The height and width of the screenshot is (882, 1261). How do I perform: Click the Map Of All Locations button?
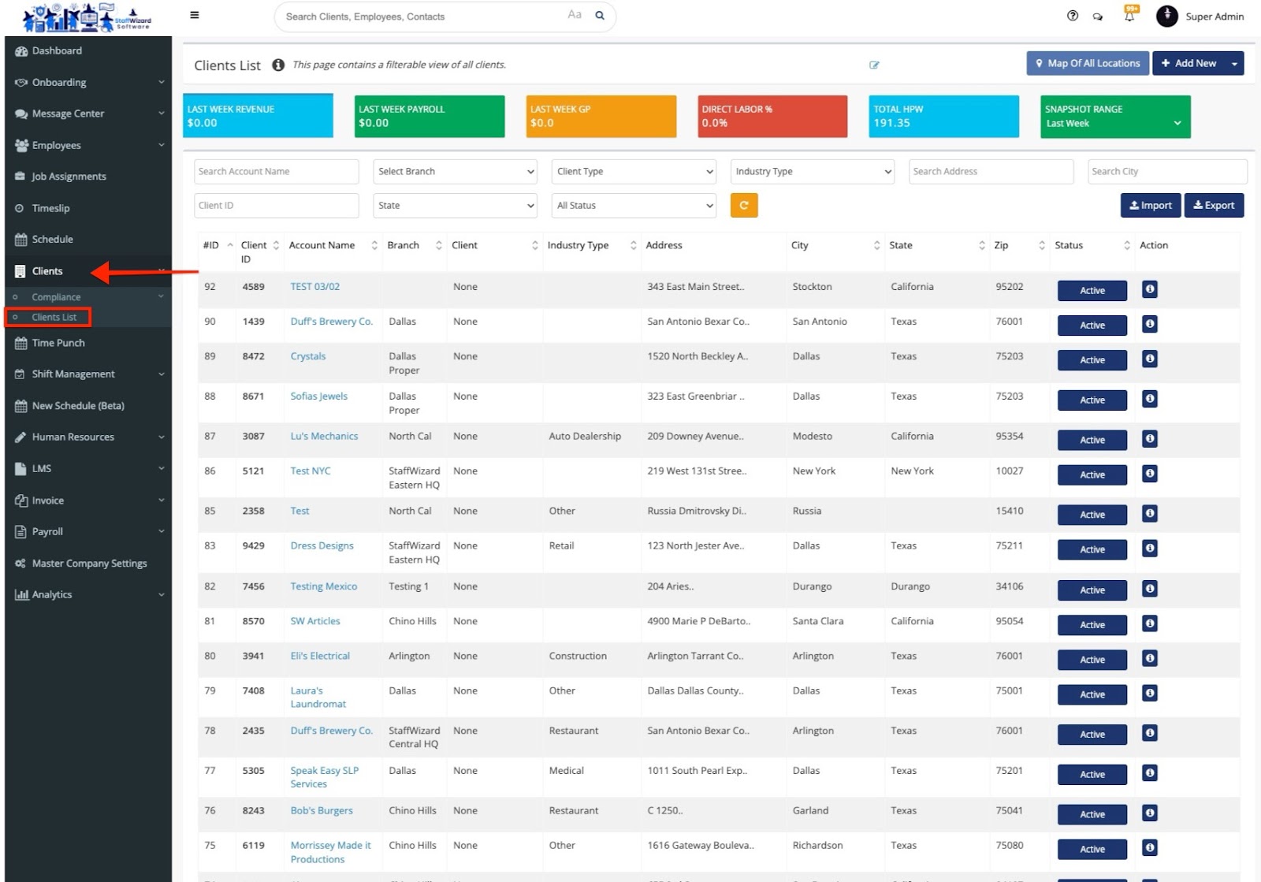coord(1087,64)
